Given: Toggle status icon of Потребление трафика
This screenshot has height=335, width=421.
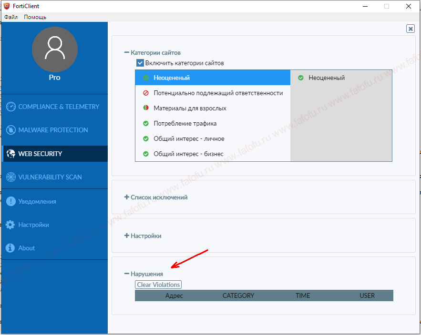Looking at the screenshot, I should click(x=146, y=123).
